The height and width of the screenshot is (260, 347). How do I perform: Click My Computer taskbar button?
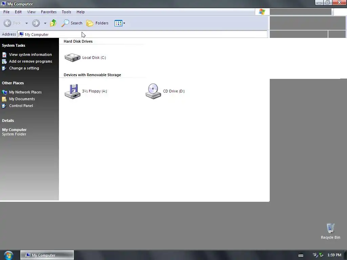pos(47,255)
